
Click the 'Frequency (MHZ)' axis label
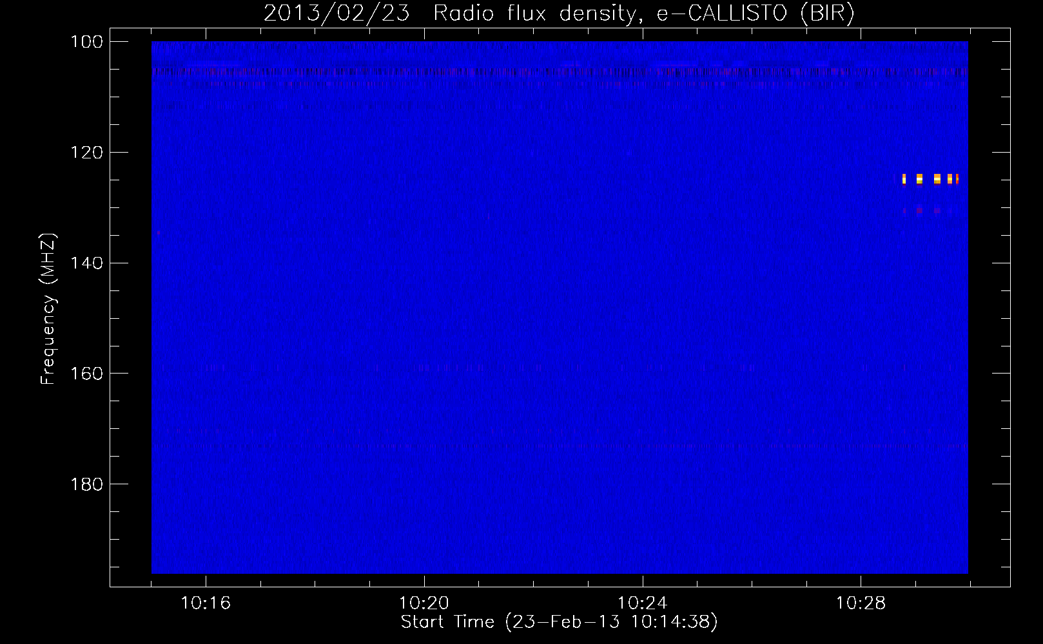coord(48,309)
